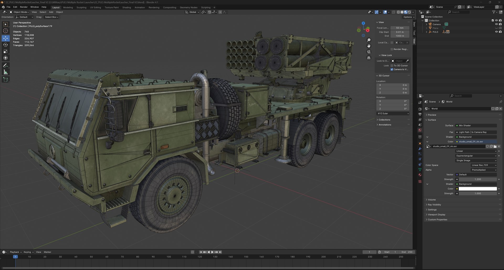
Task: Switch perspective/orthographic grid gizmo icon
Action: 369,58
